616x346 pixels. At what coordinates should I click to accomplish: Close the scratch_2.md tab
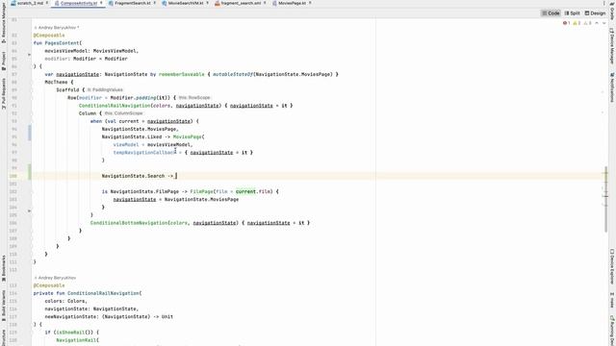pyautogui.click(x=47, y=3)
